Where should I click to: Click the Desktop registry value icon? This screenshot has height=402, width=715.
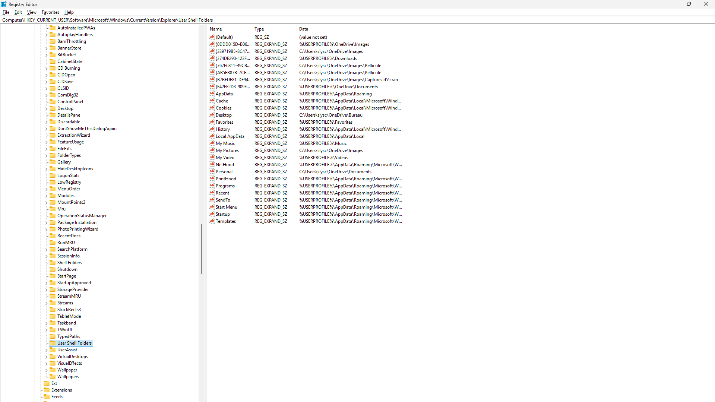point(212,115)
